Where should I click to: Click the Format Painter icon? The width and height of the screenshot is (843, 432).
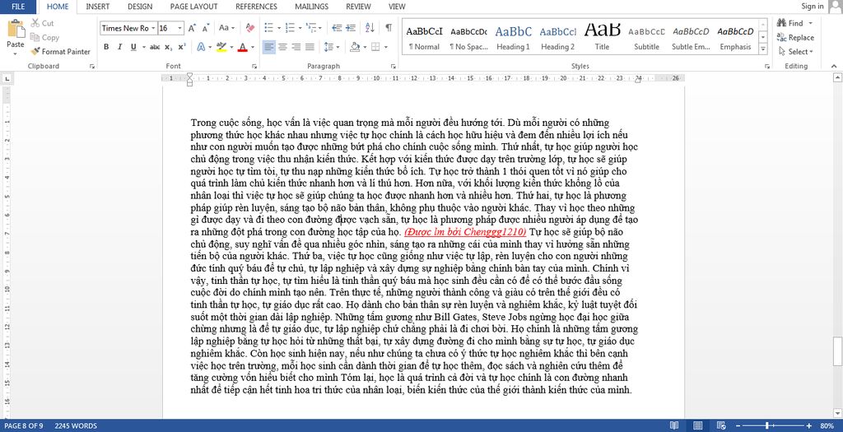(35, 52)
